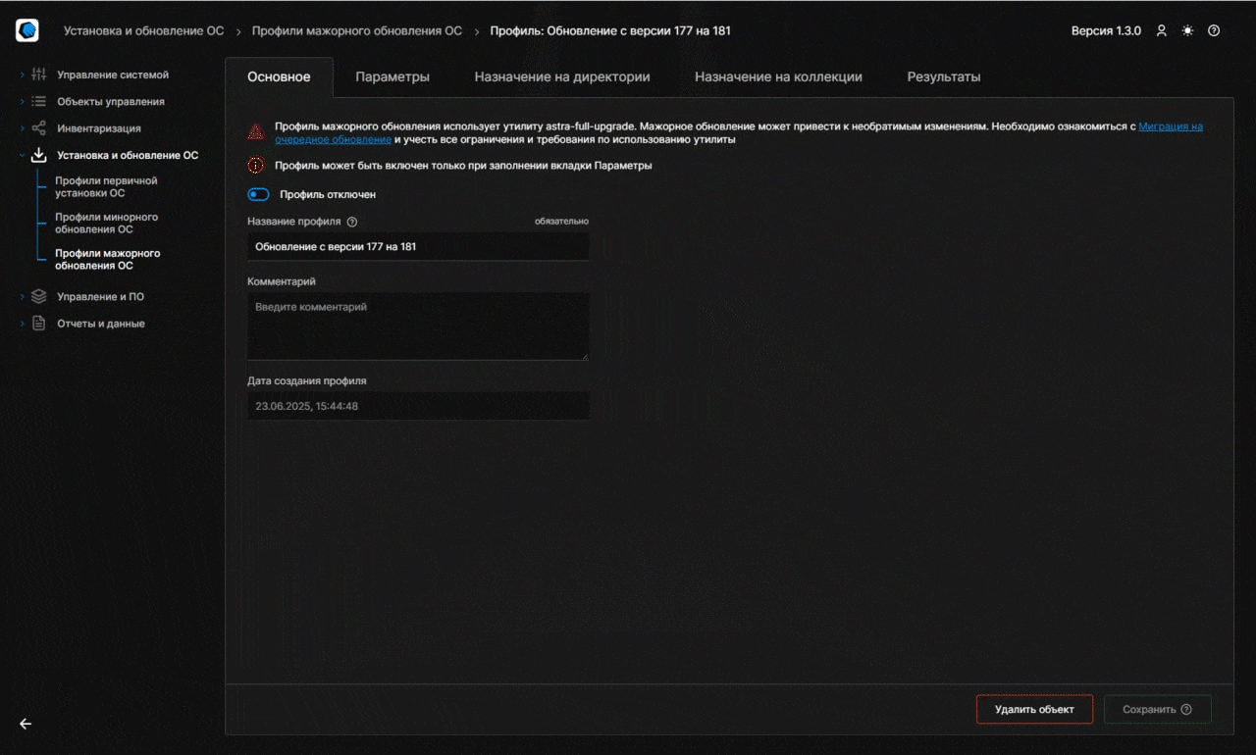Switch to the Параметры tab

(x=391, y=75)
